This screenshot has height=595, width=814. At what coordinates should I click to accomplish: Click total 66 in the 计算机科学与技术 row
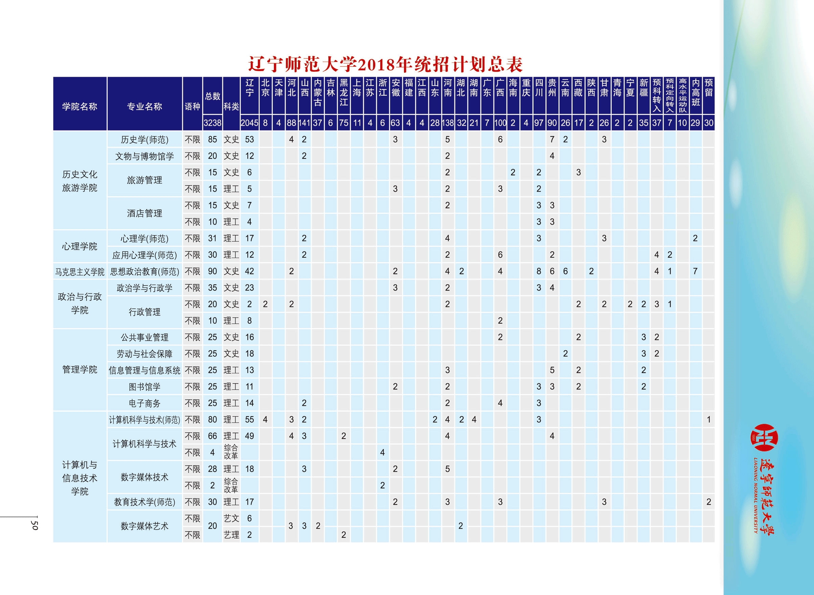coord(212,436)
